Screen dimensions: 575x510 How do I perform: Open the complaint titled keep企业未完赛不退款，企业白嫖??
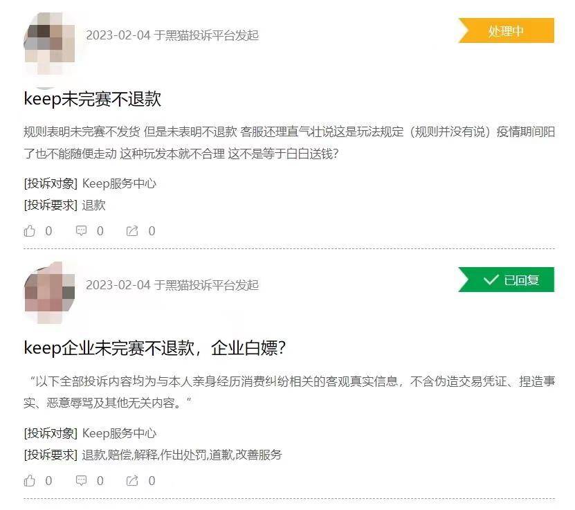[x=154, y=348]
